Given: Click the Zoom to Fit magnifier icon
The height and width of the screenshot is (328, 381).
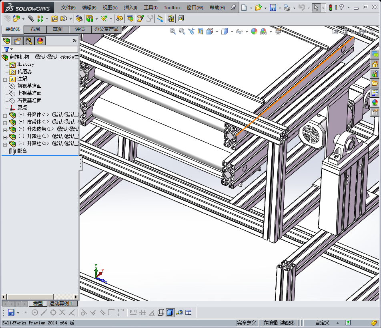Looking at the screenshot, I should coord(173,31).
